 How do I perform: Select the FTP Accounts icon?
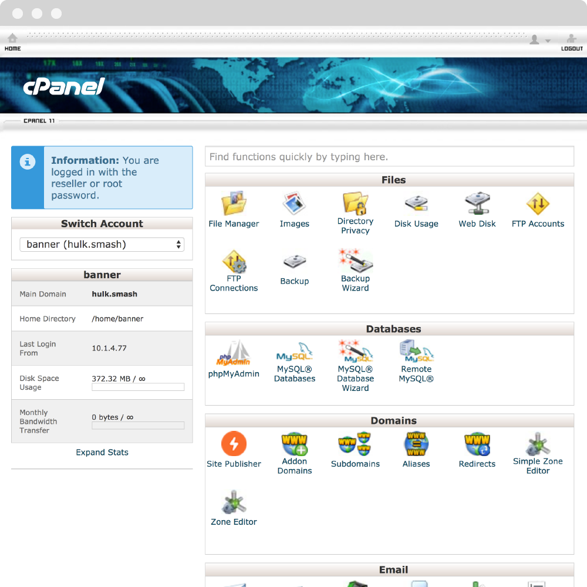[x=538, y=204]
